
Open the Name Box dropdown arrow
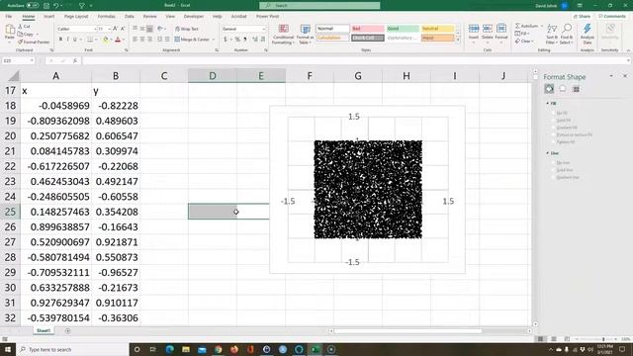point(31,60)
